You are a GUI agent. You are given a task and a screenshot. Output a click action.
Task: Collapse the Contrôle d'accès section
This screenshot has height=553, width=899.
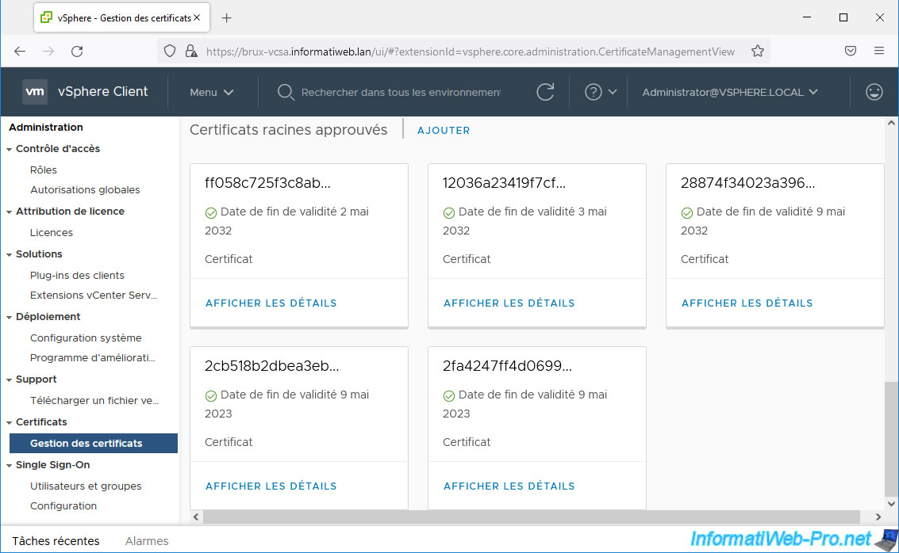pos(9,149)
